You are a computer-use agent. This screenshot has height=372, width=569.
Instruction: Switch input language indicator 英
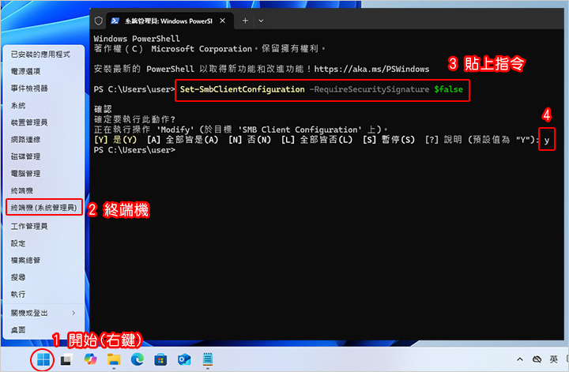[x=553, y=359]
